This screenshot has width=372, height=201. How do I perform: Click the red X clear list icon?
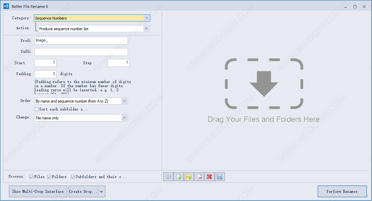point(209,177)
